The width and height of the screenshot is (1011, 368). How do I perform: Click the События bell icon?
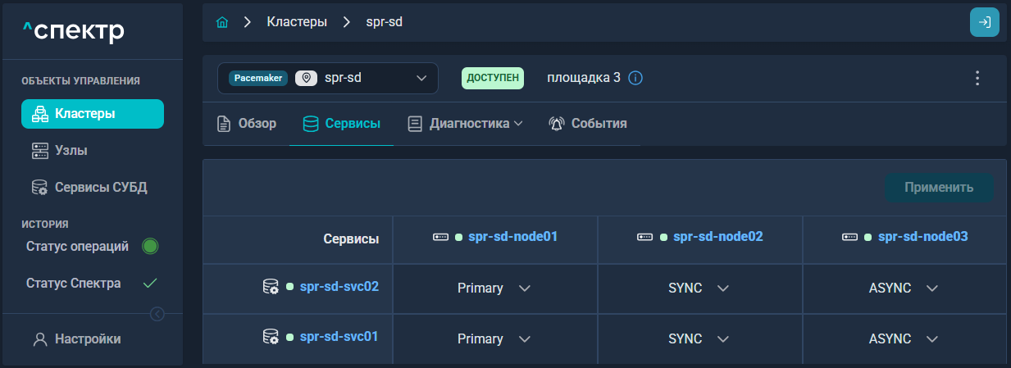[557, 124]
